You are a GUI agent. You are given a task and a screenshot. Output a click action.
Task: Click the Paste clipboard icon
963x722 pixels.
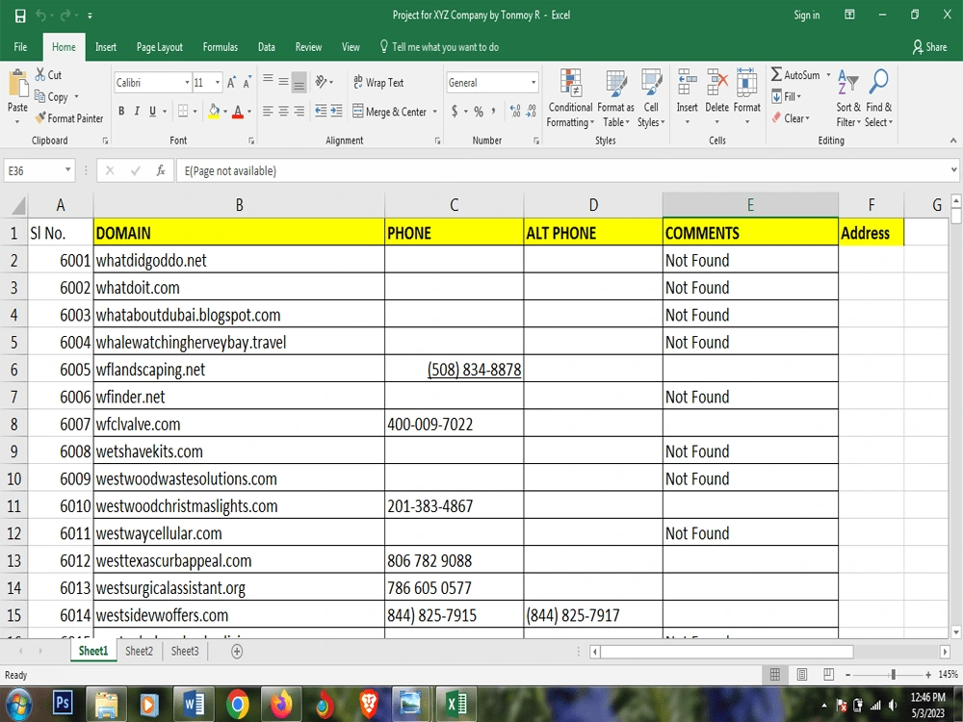click(x=17, y=84)
